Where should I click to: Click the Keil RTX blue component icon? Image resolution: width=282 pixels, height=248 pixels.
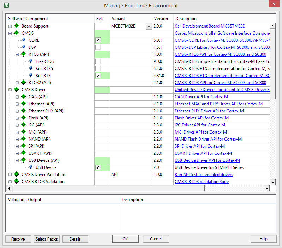[x=31, y=75]
